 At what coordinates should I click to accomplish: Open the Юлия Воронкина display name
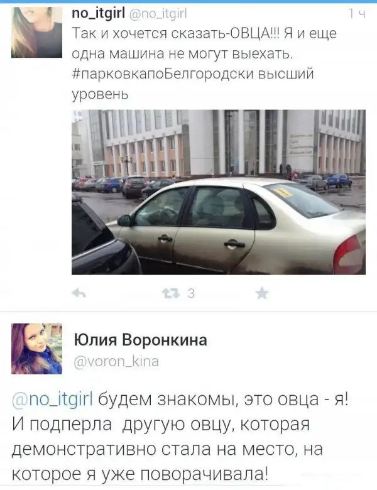click(140, 340)
